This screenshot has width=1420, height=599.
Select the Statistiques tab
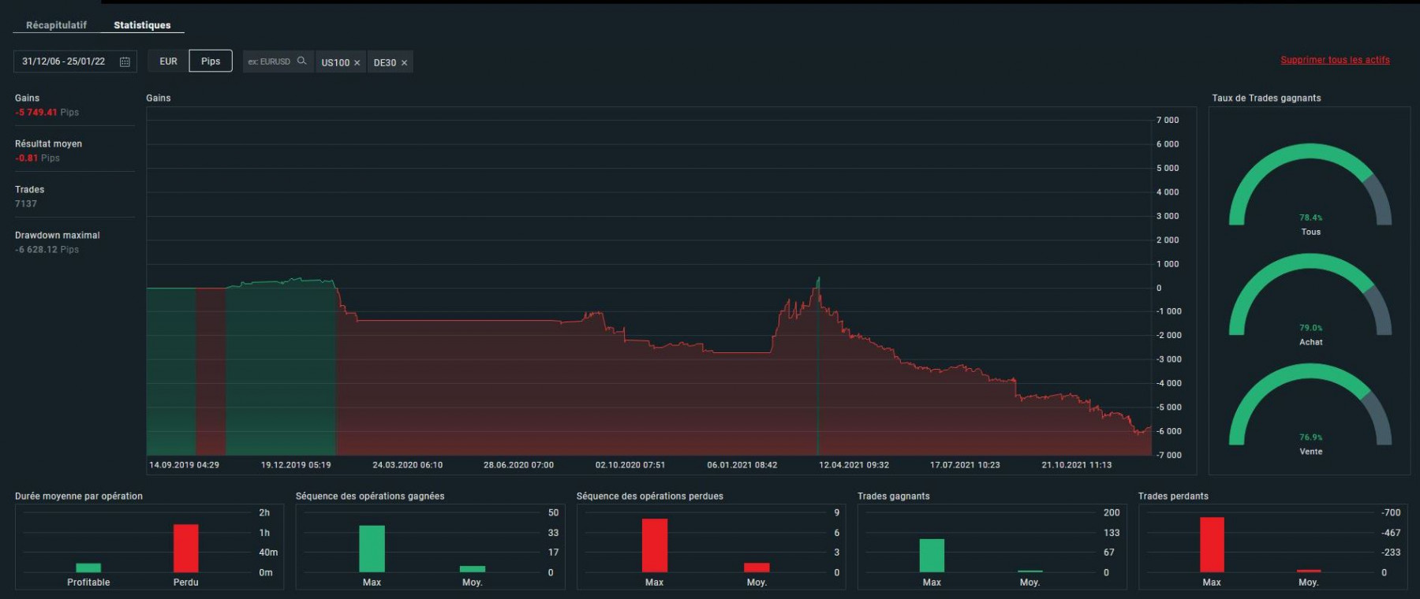142,25
